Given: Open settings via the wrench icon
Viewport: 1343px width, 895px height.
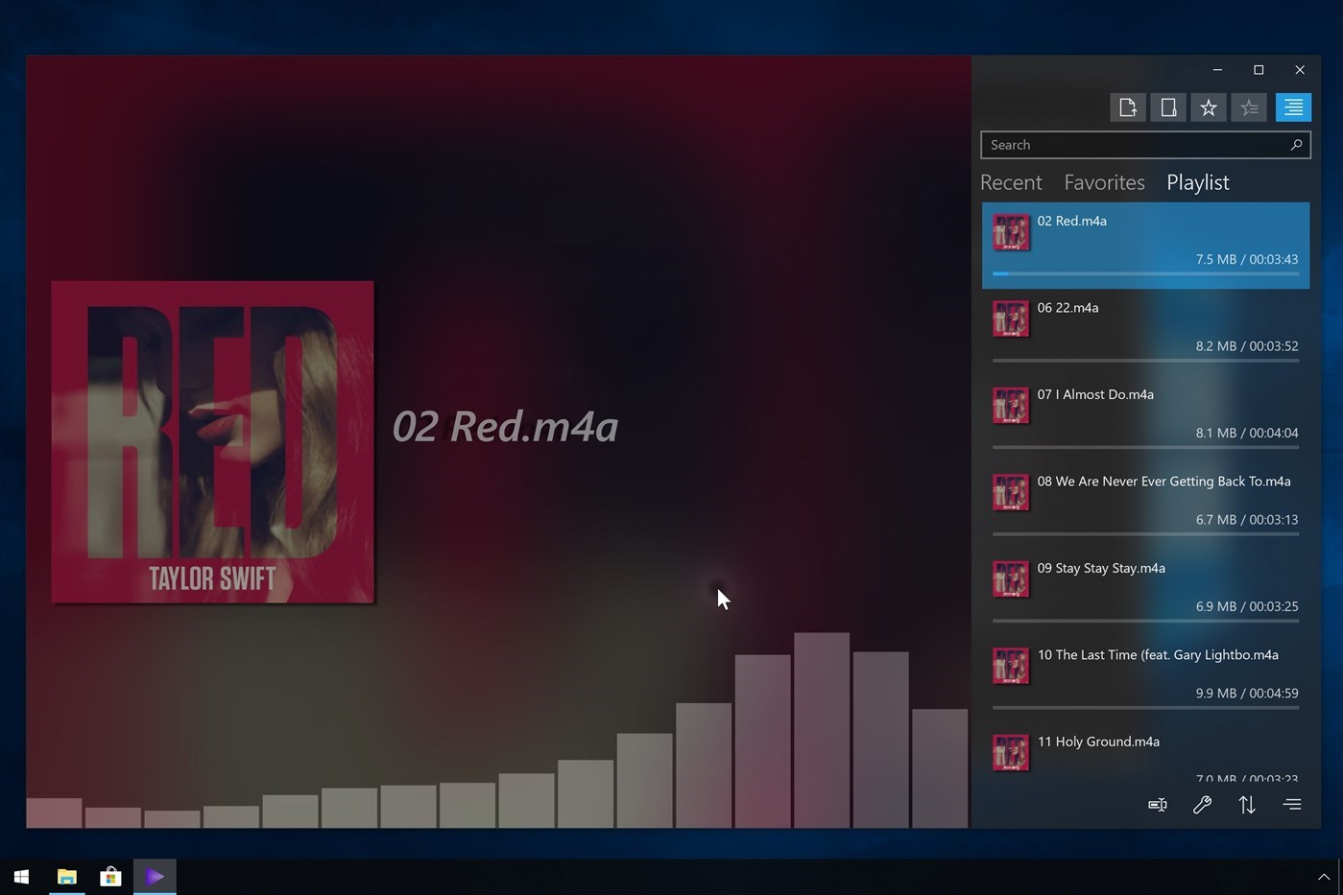Looking at the screenshot, I should click(x=1202, y=805).
